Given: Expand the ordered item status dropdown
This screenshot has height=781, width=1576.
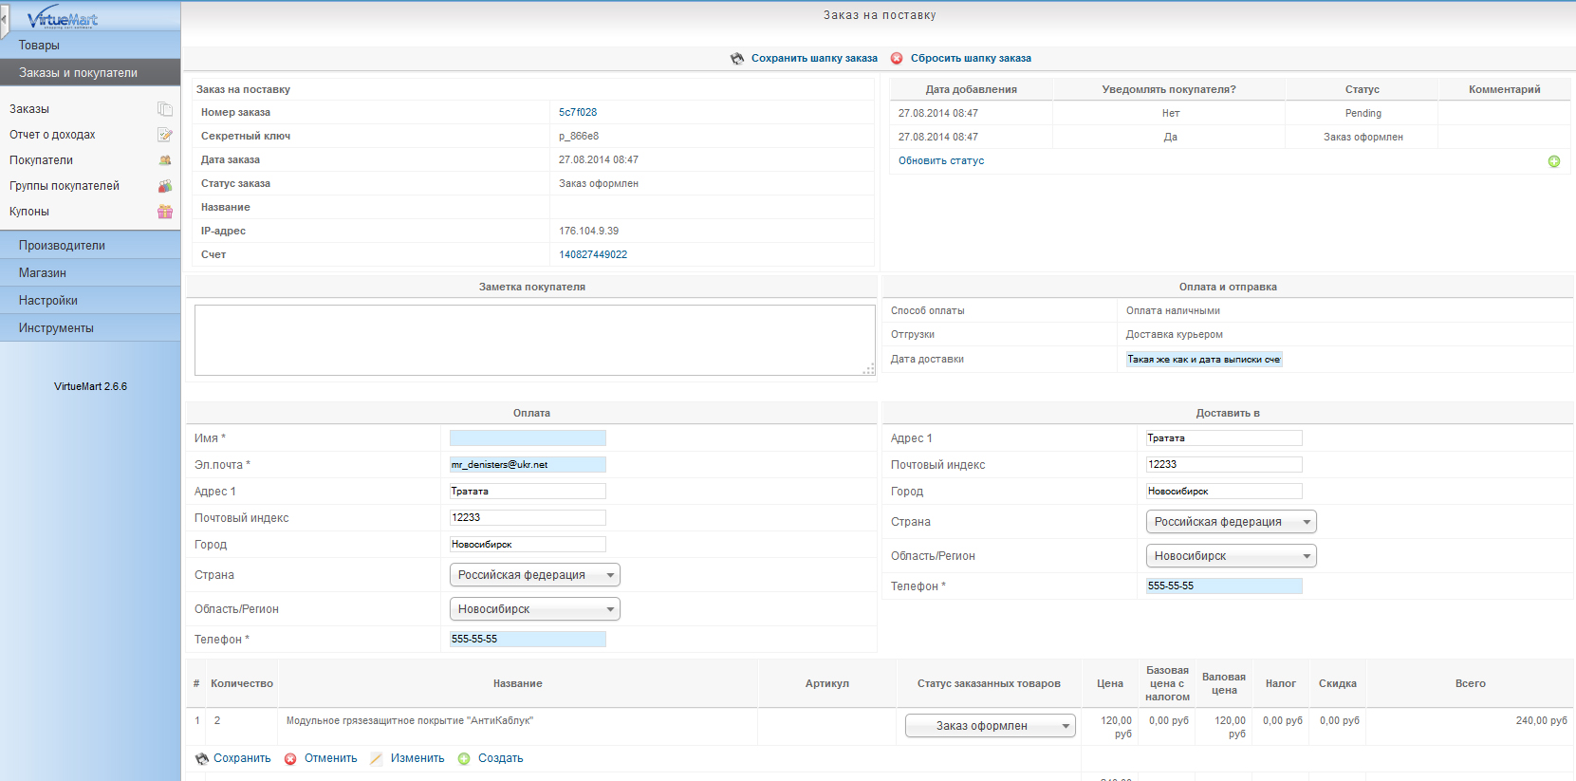Looking at the screenshot, I should click(x=990, y=726).
